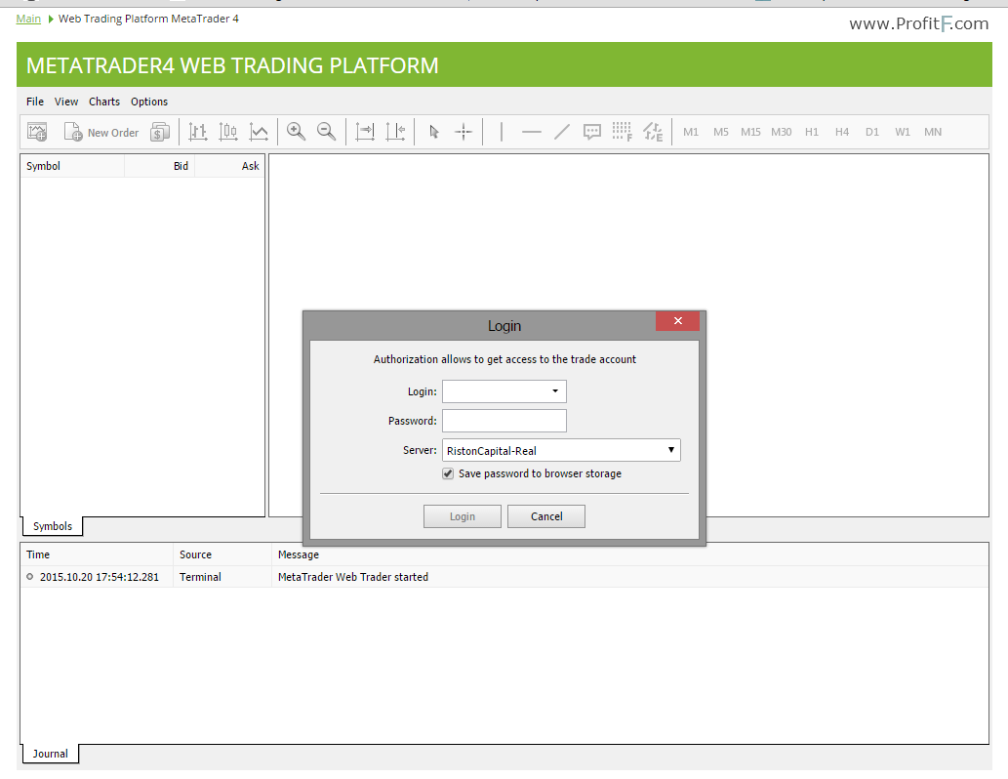
Task: Click the Message column header in Journal
Action: tap(630, 554)
